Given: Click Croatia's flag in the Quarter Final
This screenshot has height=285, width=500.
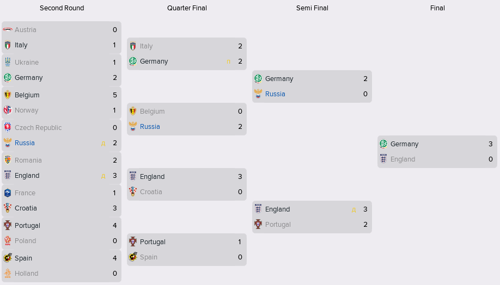Looking at the screenshot, I should (x=133, y=192).
